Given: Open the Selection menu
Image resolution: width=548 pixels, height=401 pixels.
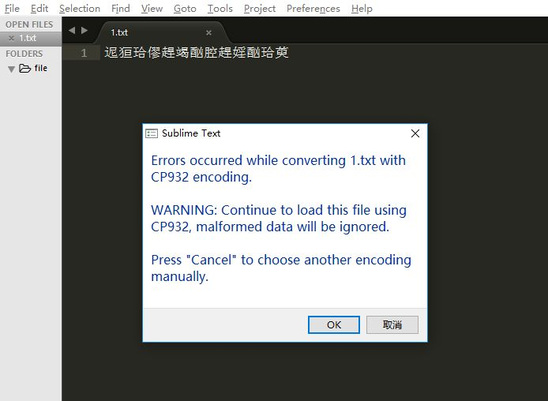Looking at the screenshot, I should [80, 9].
